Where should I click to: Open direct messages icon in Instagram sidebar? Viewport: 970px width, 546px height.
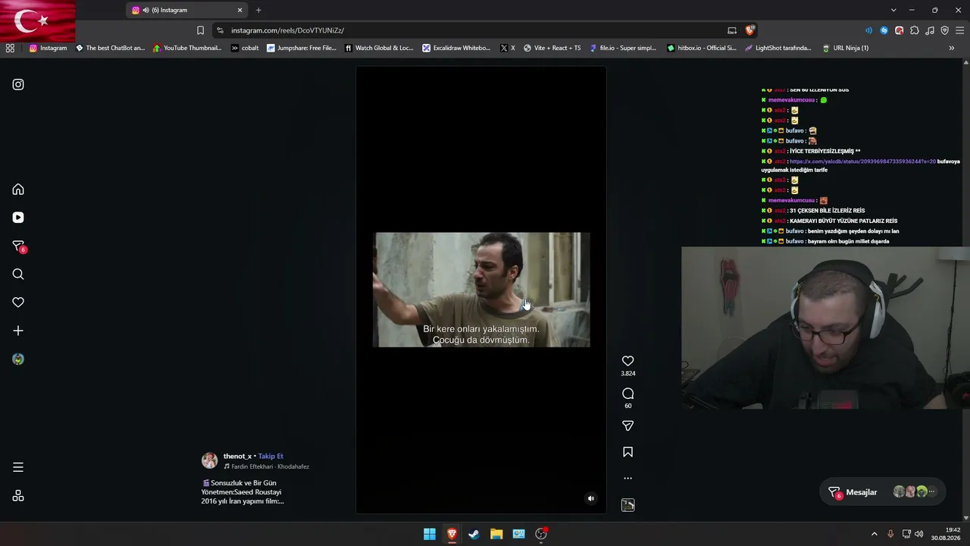click(18, 246)
